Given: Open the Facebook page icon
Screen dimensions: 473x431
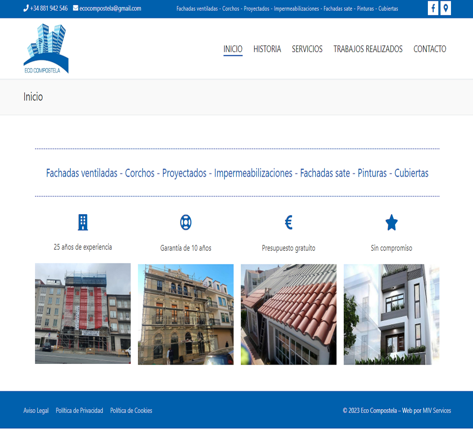Looking at the screenshot, I should 433,8.
